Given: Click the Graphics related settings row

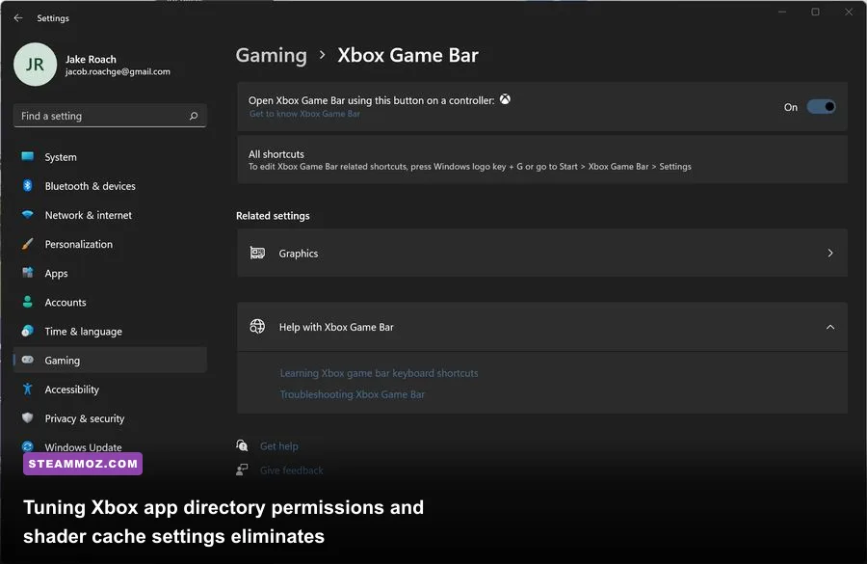Looking at the screenshot, I should 541,253.
